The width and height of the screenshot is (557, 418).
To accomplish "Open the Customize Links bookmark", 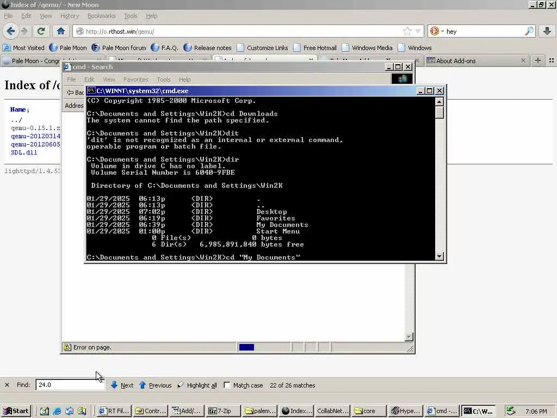I will [x=263, y=48].
